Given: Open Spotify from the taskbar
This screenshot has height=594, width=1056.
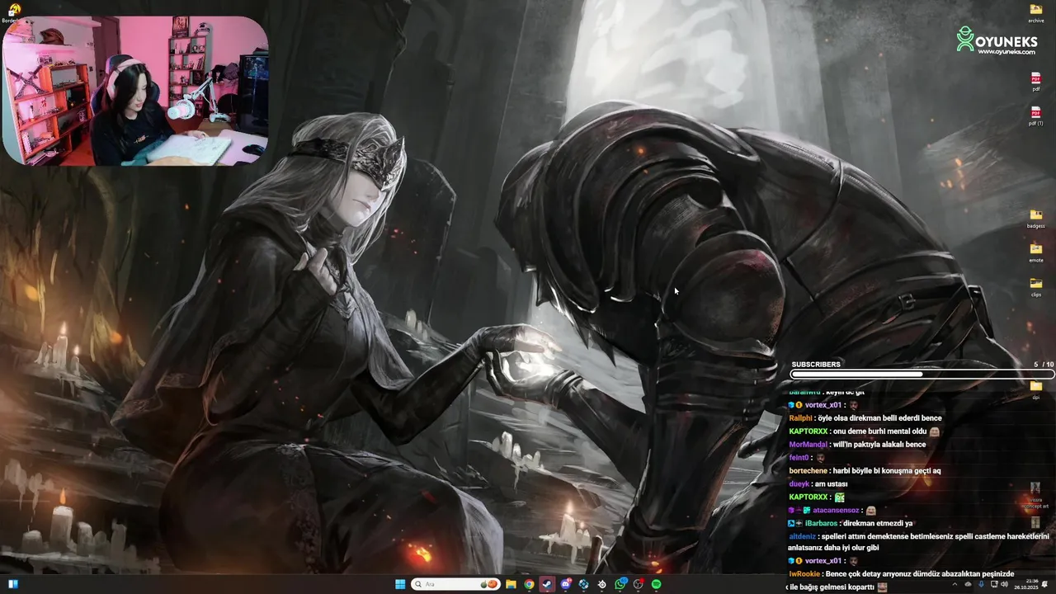Looking at the screenshot, I should (657, 584).
